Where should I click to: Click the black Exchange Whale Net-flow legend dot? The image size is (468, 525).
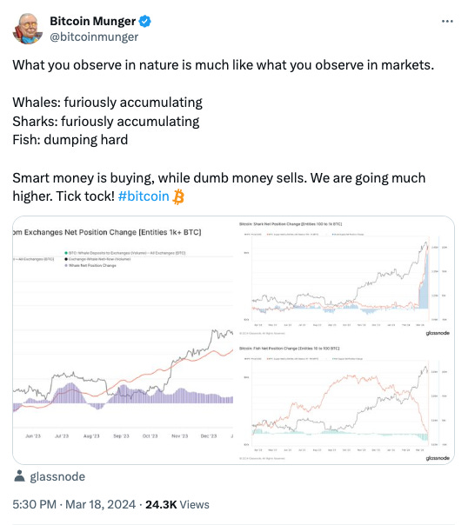(66, 259)
